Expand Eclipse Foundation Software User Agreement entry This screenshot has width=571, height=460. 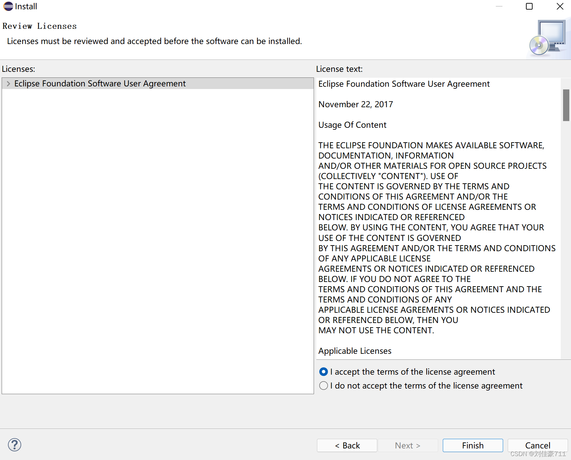click(8, 84)
